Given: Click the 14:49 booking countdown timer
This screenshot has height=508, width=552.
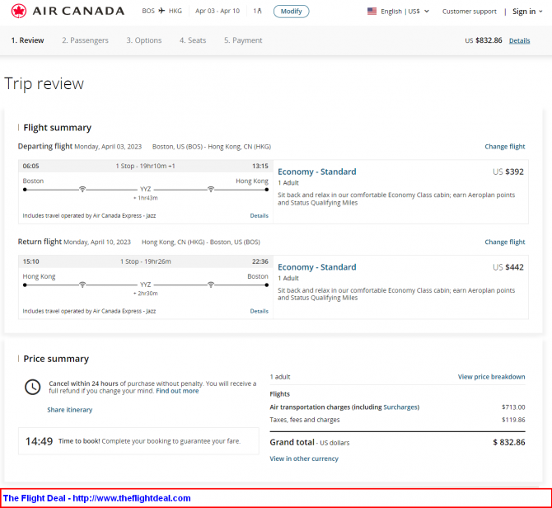Looking at the screenshot, I should 39,441.
